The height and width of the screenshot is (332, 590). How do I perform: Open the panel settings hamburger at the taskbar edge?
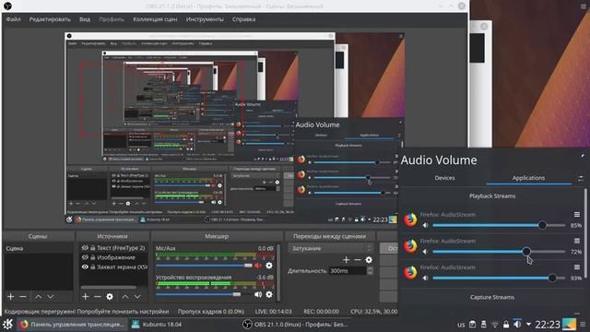coord(584,324)
